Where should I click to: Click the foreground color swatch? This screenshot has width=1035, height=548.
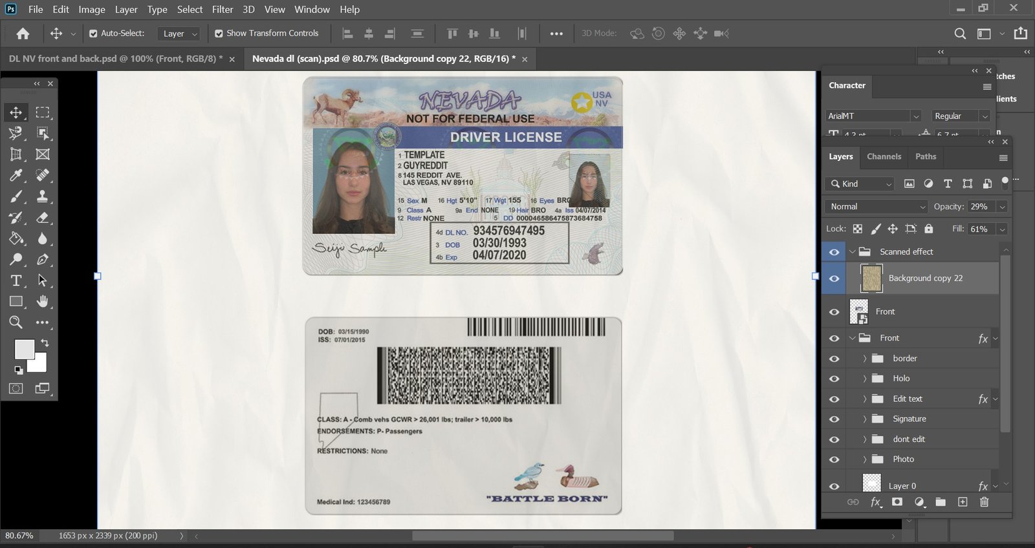(24, 350)
